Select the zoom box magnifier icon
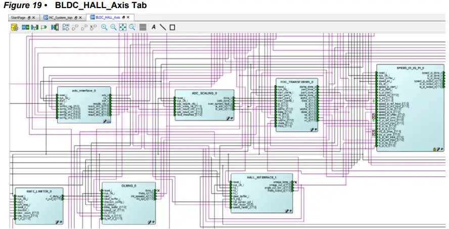 pyautogui.click(x=132, y=27)
